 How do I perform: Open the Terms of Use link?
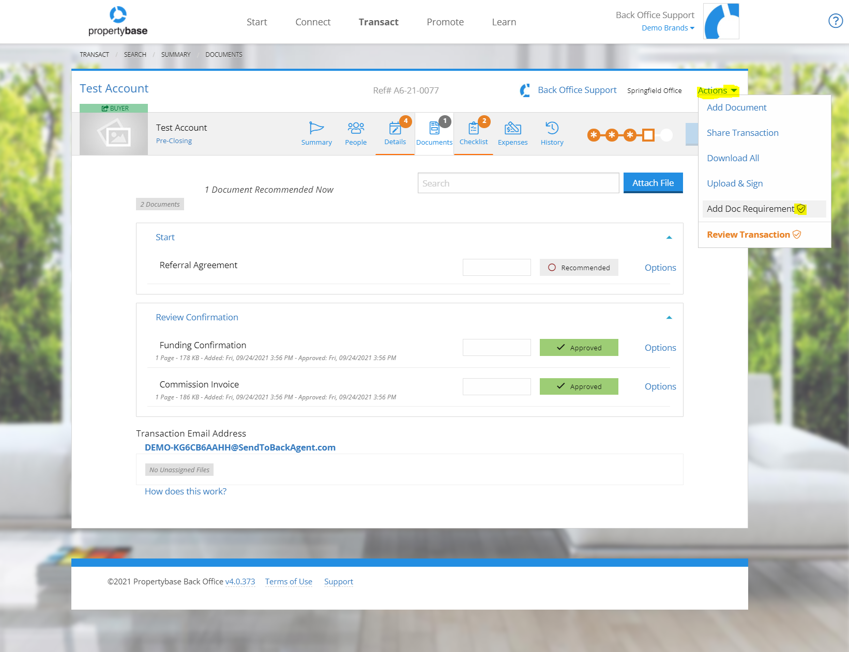(289, 581)
